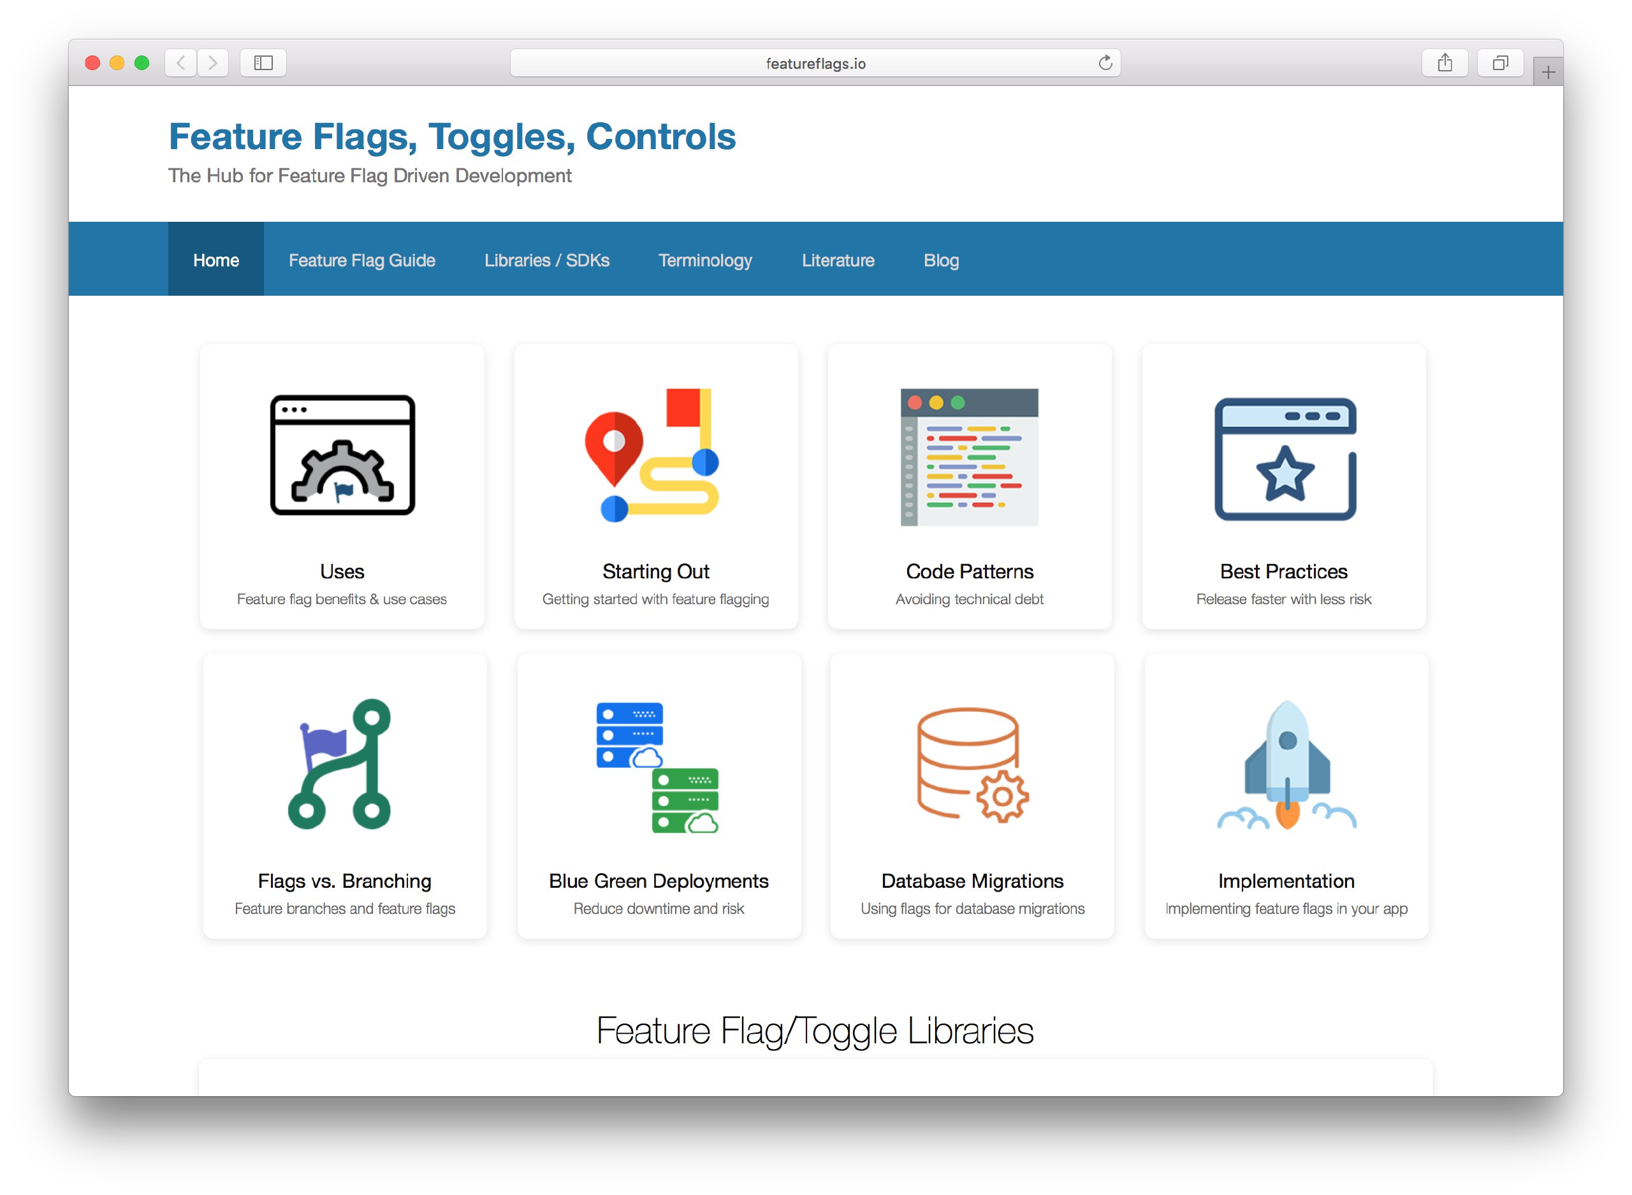Open a new tab with the plus button
Screen dimensions: 1632x1195
[1548, 71]
